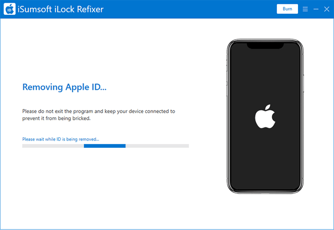Select the "Removing Apple ID..." heading
Viewport: 334px width, 230px height.
click(64, 87)
